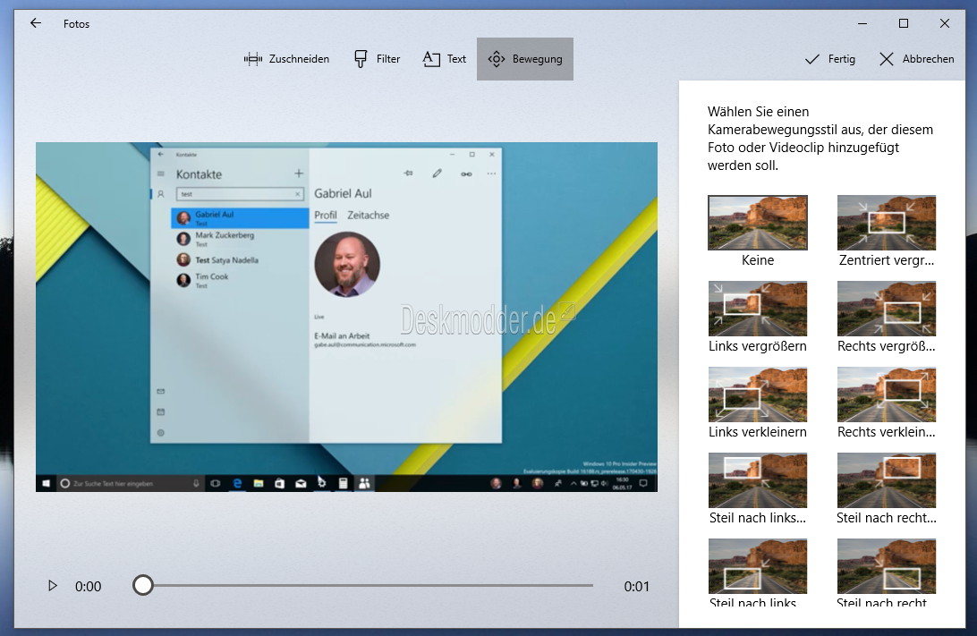Select the Links verkleinern motion style
The height and width of the screenshot is (636, 977).
pos(758,403)
